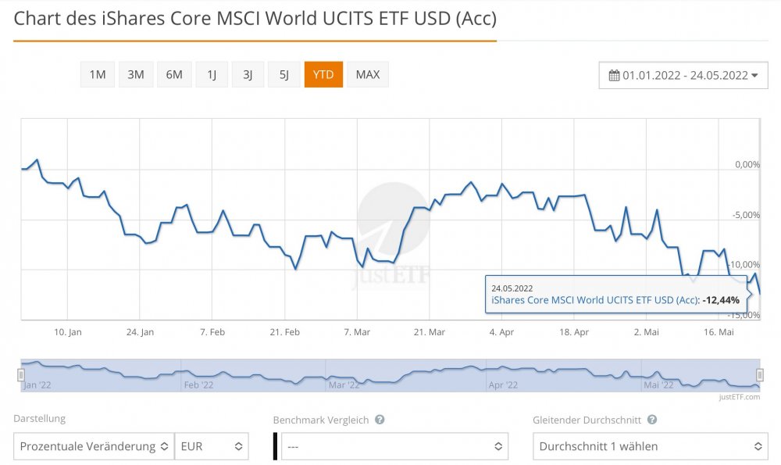This screenshot has height=465, width=781.
Task: Show the MAX time range
Action: tap(368, 75)
